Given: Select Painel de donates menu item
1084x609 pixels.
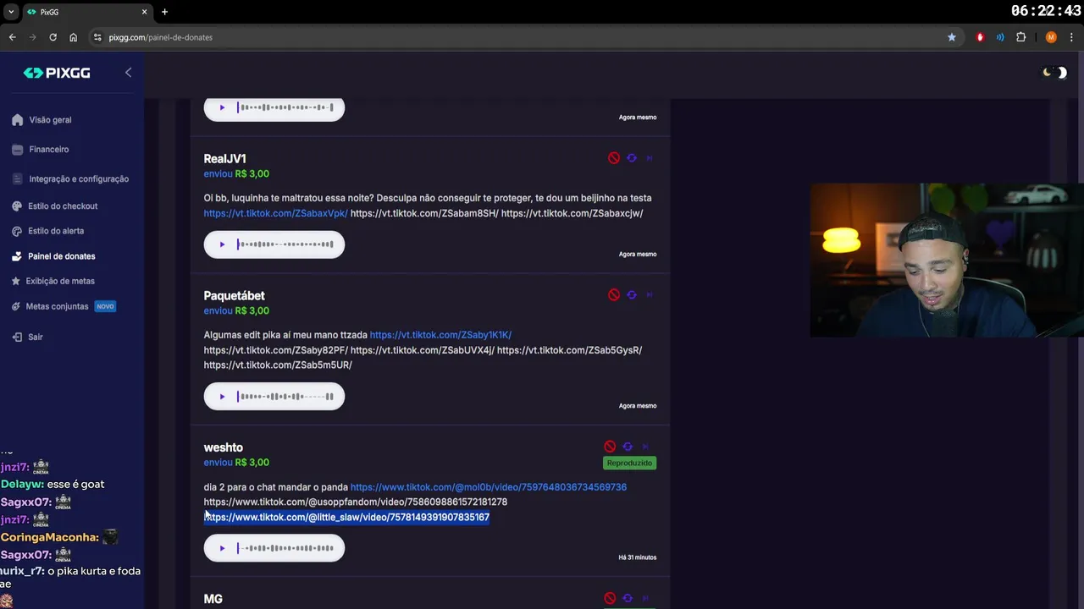Looking at the screenshot, I should tap(61, 256).
